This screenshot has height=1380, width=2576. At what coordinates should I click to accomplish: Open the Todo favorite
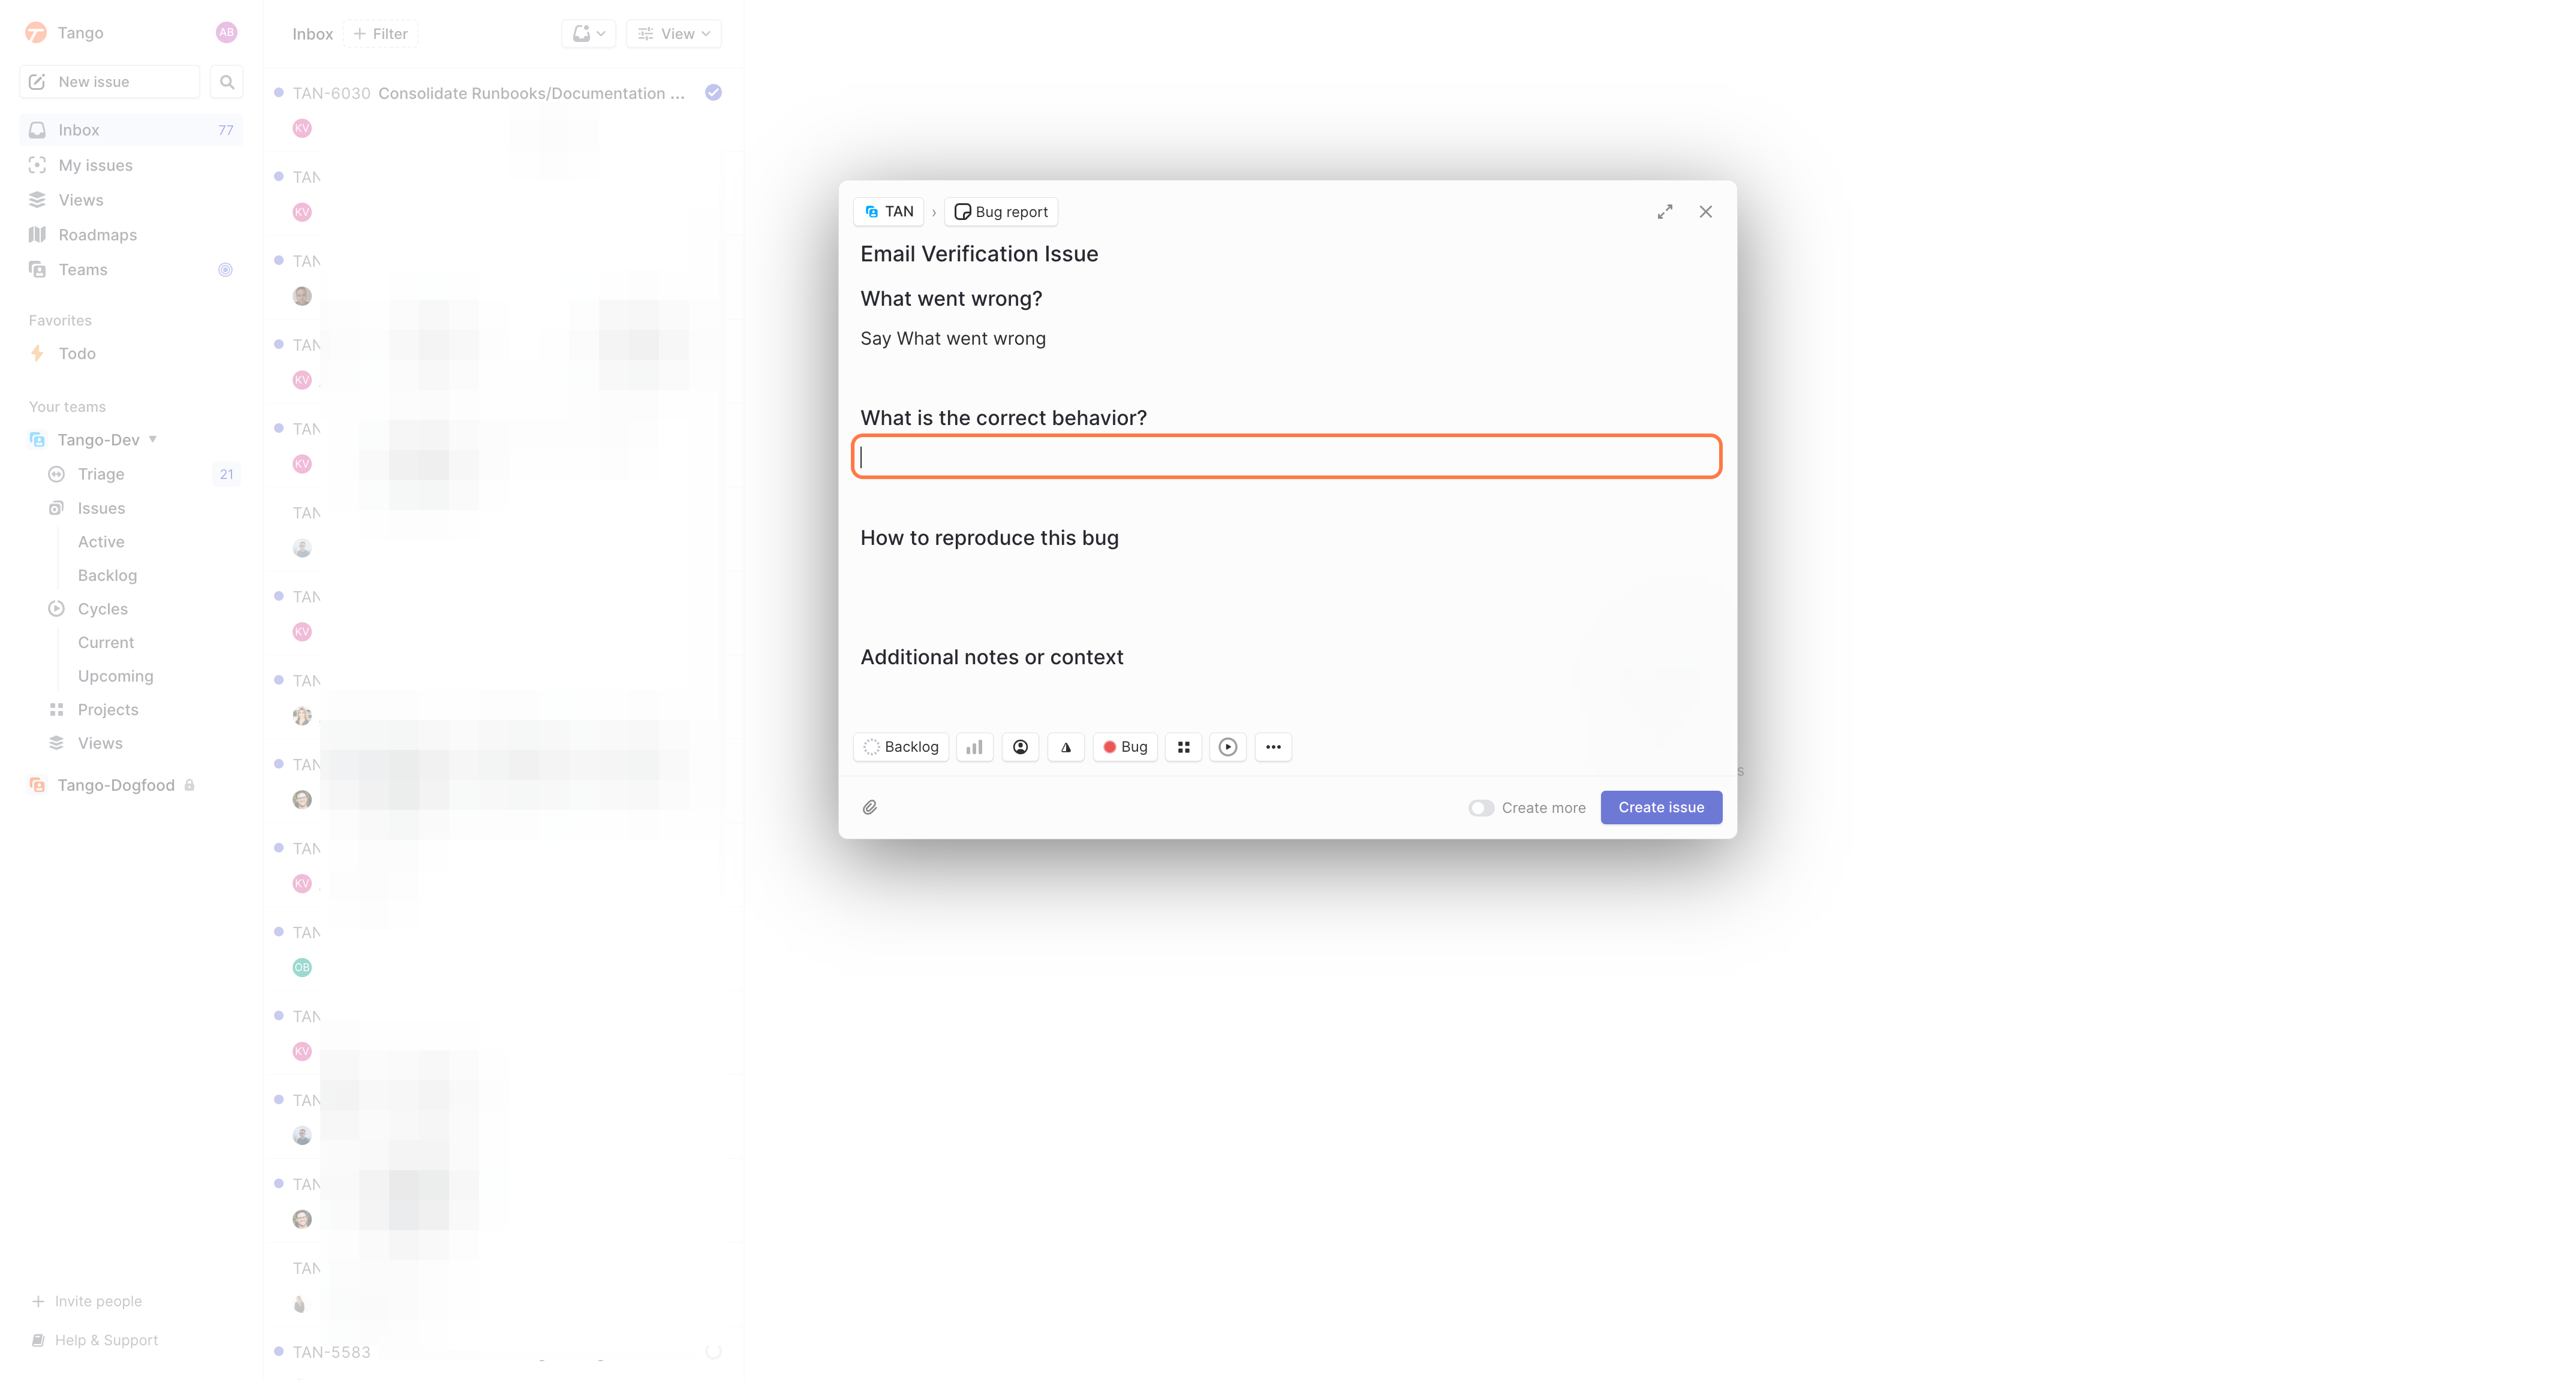131,353
